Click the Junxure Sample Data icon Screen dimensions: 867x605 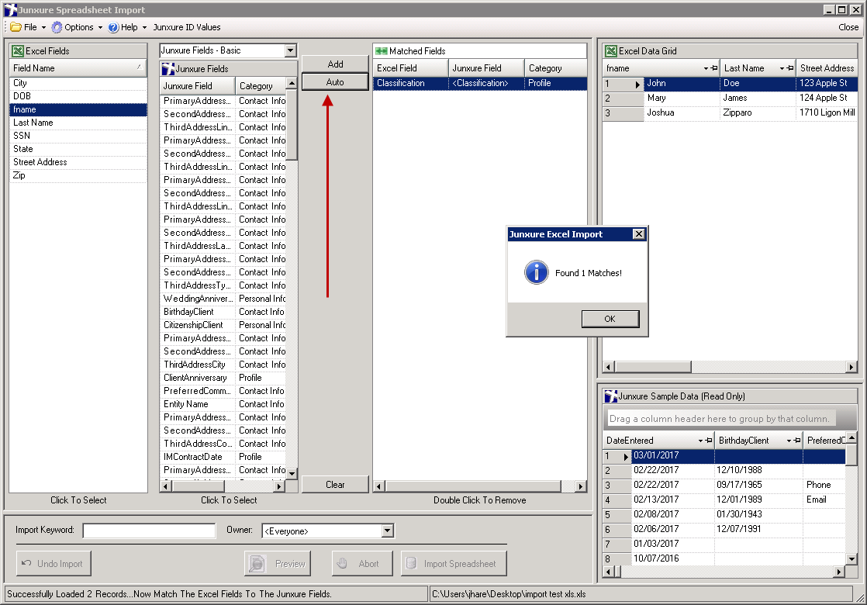pos(611,396)
